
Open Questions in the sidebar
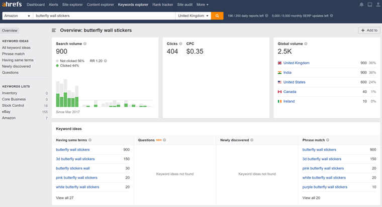[x=10, y=72]
